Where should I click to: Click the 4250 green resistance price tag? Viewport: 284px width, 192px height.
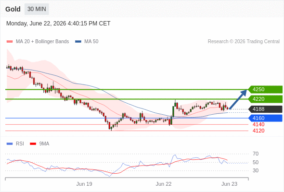click(x=265, y=89)
